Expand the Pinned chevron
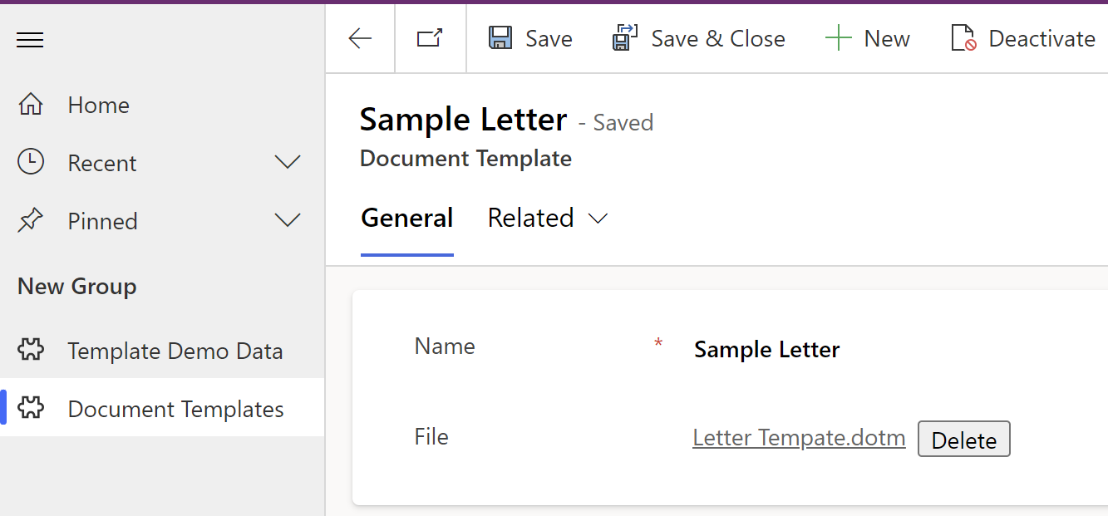Viewport: 1108px width, 516px height. click(288, 221)
